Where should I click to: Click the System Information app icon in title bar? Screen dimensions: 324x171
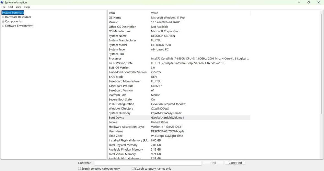pos(2,2)
